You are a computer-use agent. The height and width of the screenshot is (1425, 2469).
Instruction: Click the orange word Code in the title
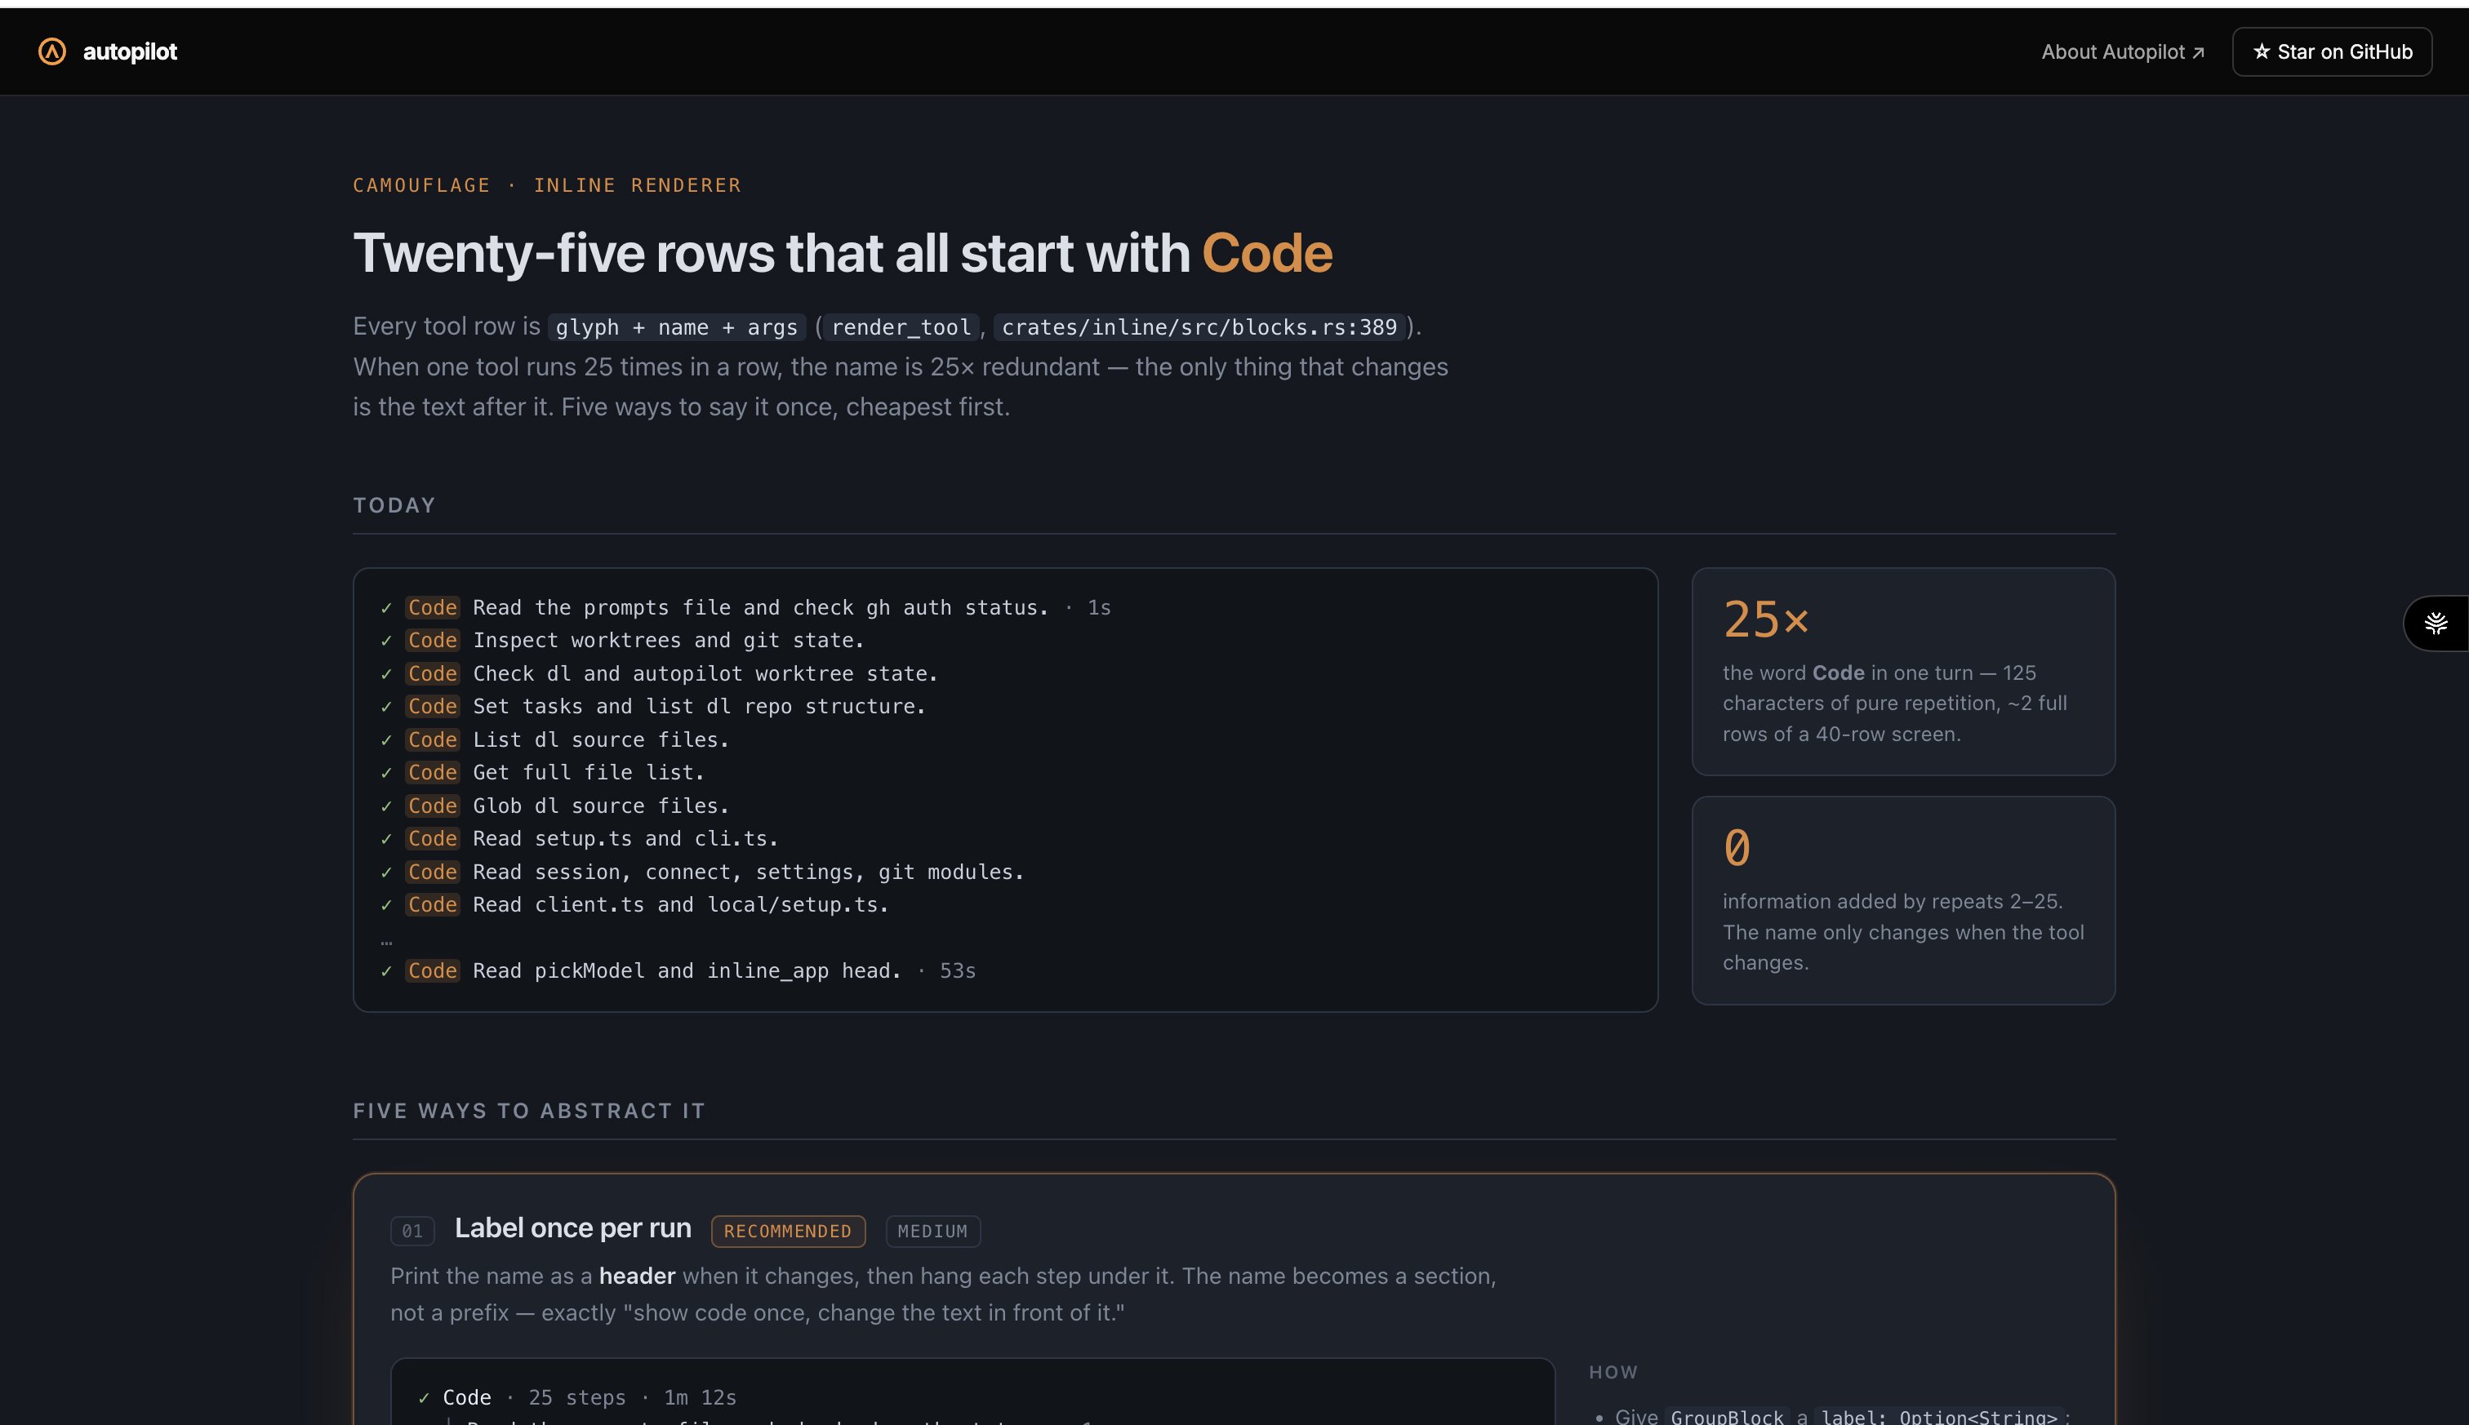pyautogui.click(x=1267, y=252)
